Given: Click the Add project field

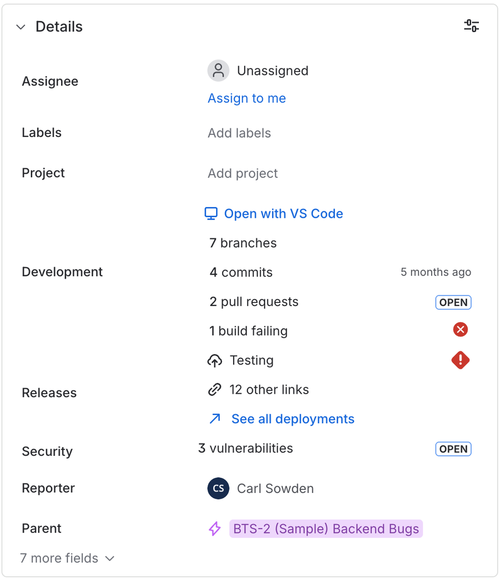Looking at the screenshot, I should (242, 173).
